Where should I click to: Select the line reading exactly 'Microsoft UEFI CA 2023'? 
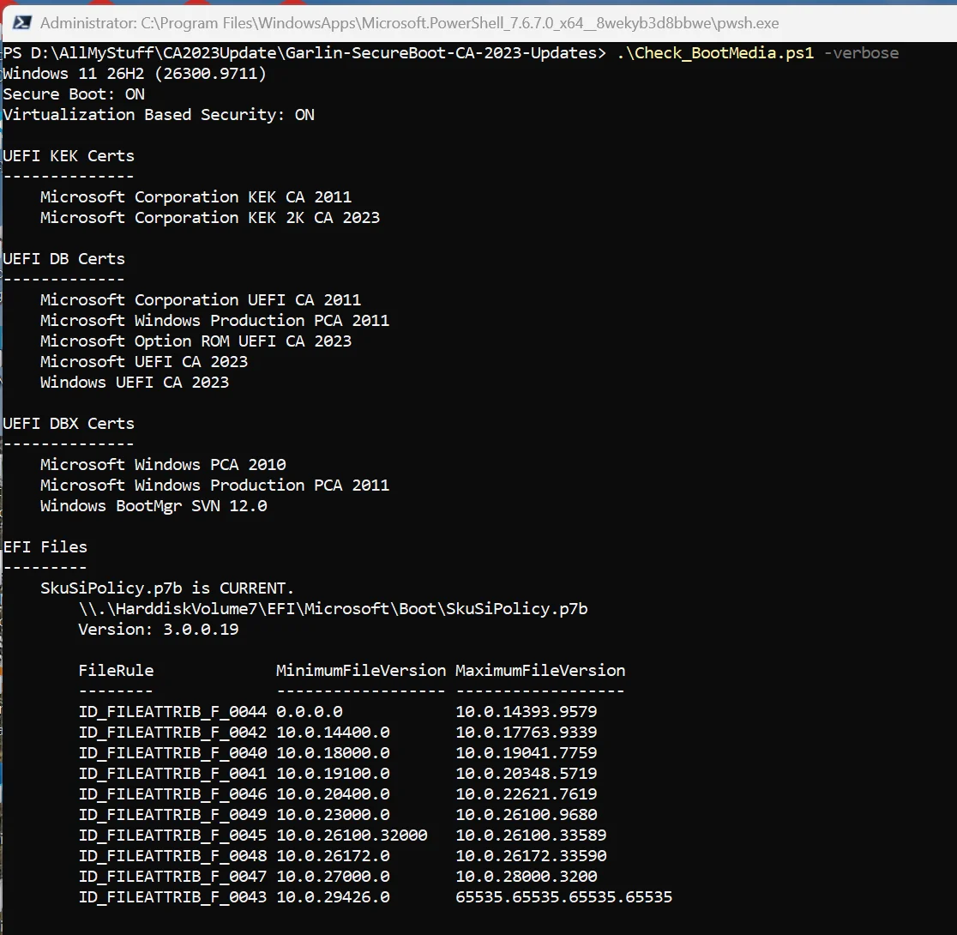point(144,361)
